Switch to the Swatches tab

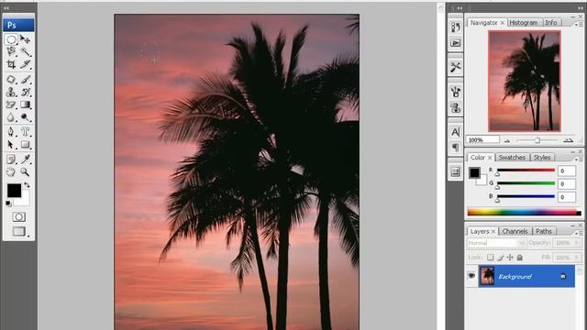point(512,157)
